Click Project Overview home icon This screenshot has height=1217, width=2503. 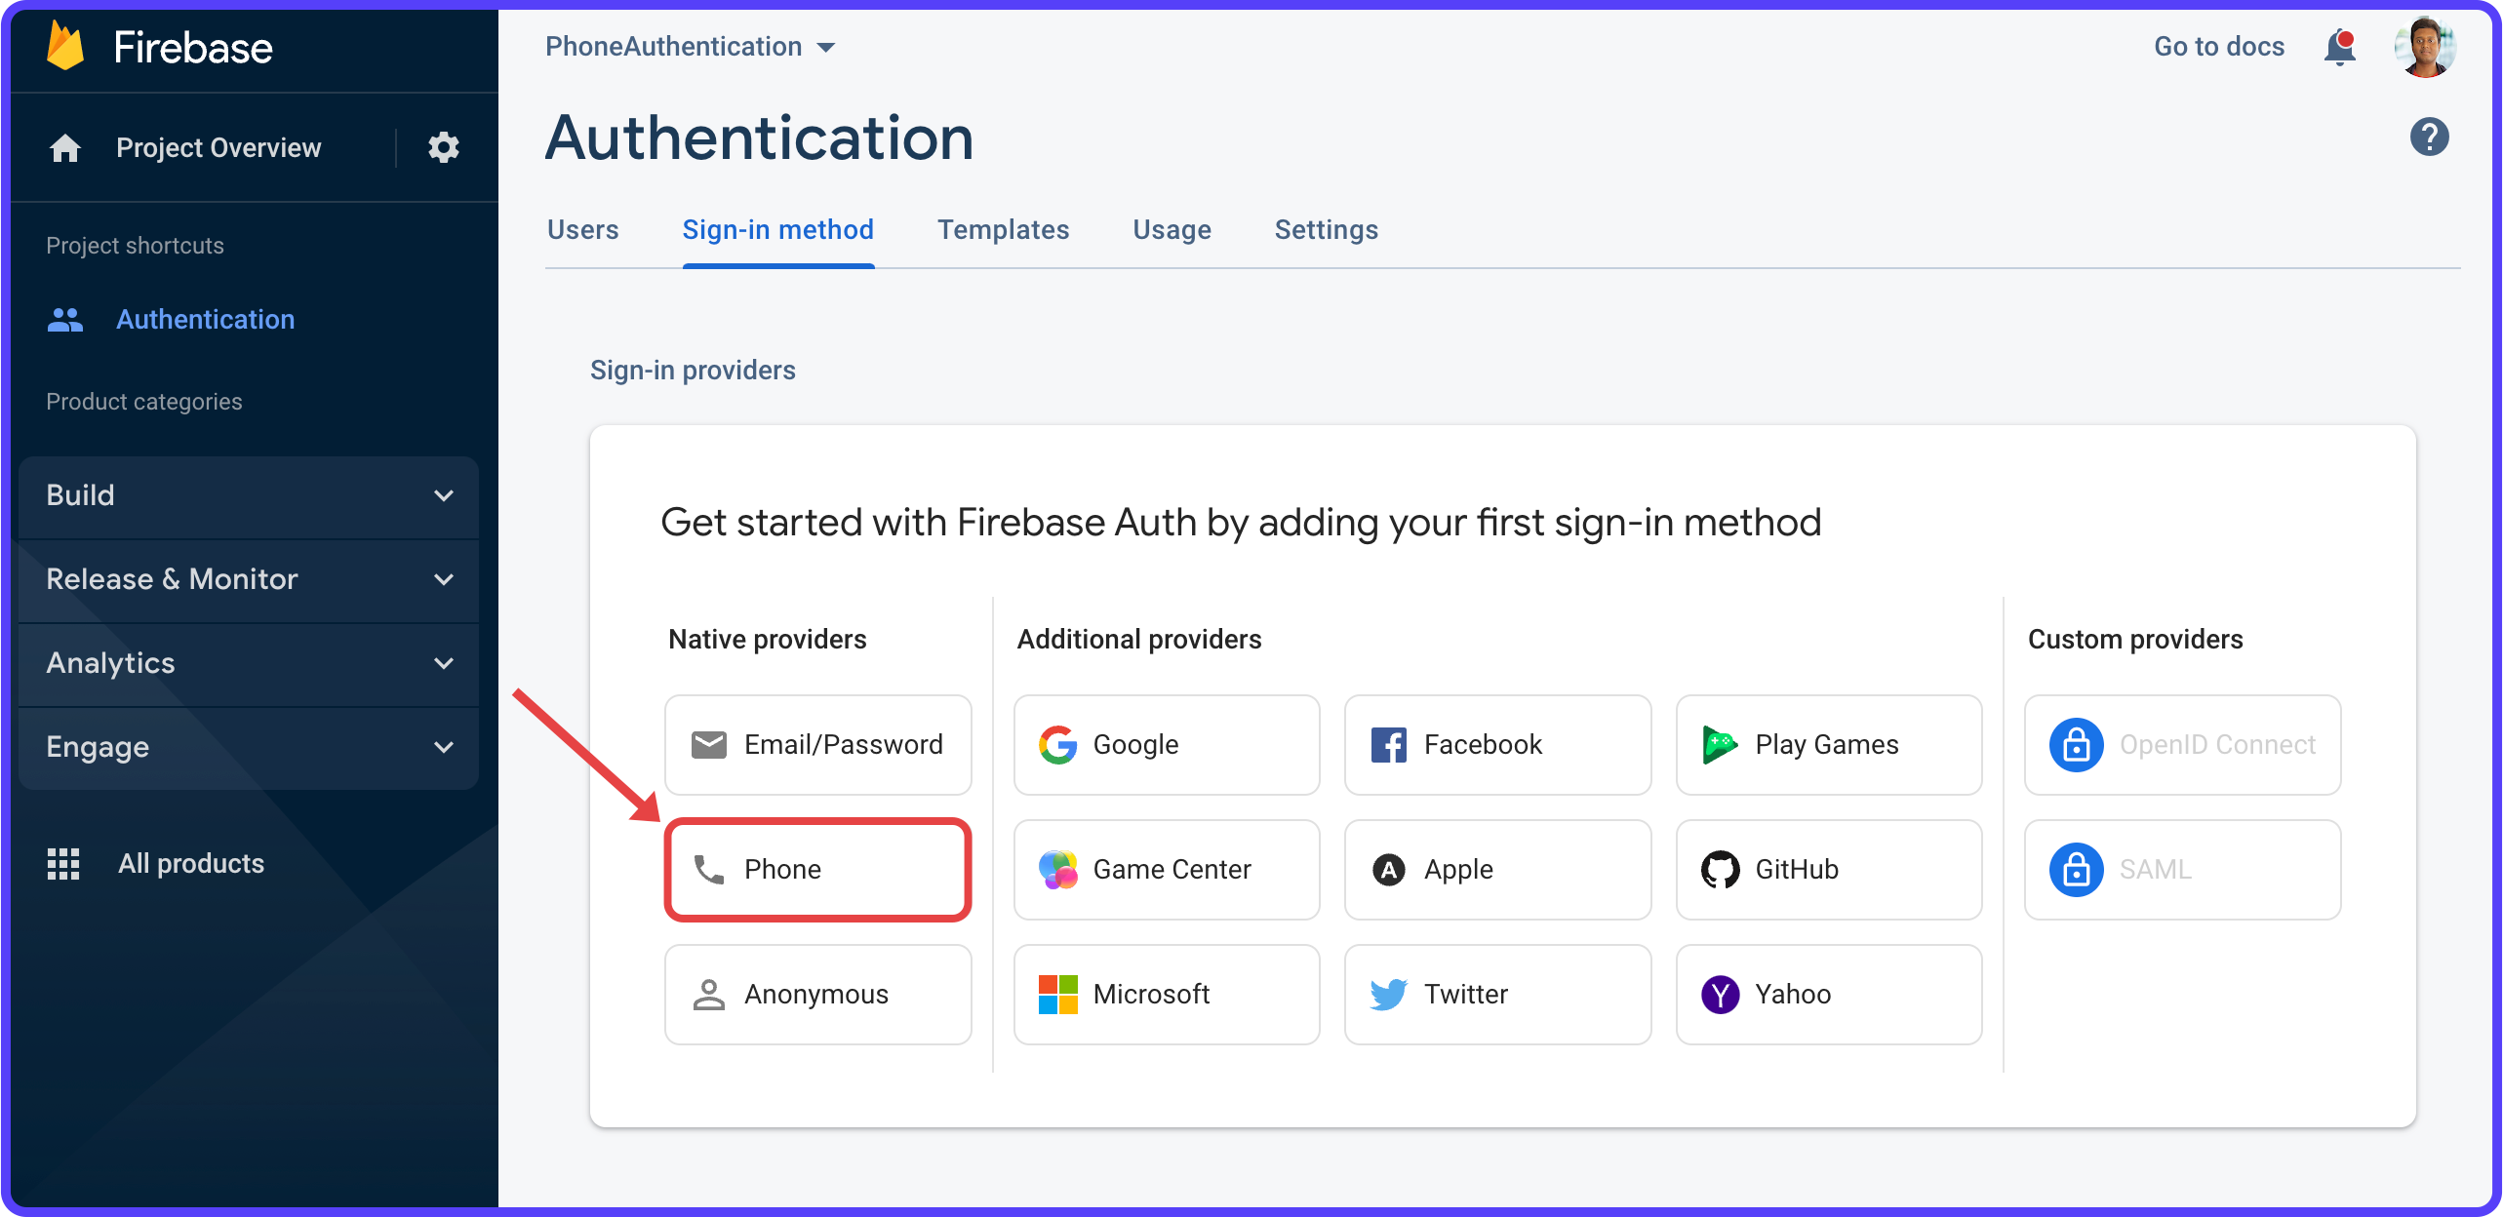pos(65,147)
